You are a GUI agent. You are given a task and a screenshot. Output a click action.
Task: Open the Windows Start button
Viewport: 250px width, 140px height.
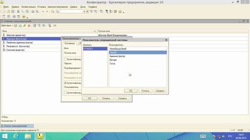5,136
